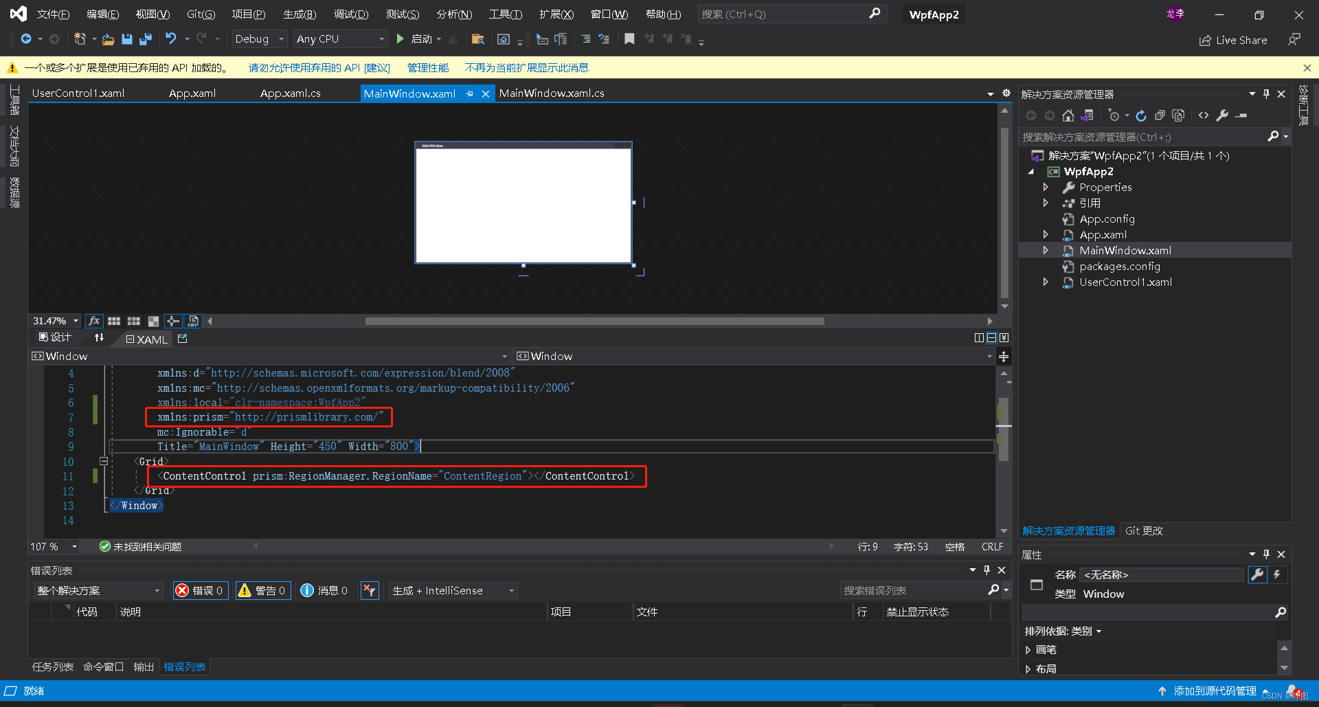The image size is (1319, 707).
Task: Click the Solution Explorer search field
Action: point(1144,137)
